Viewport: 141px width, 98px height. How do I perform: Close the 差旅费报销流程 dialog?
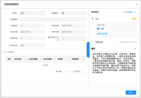137,4
